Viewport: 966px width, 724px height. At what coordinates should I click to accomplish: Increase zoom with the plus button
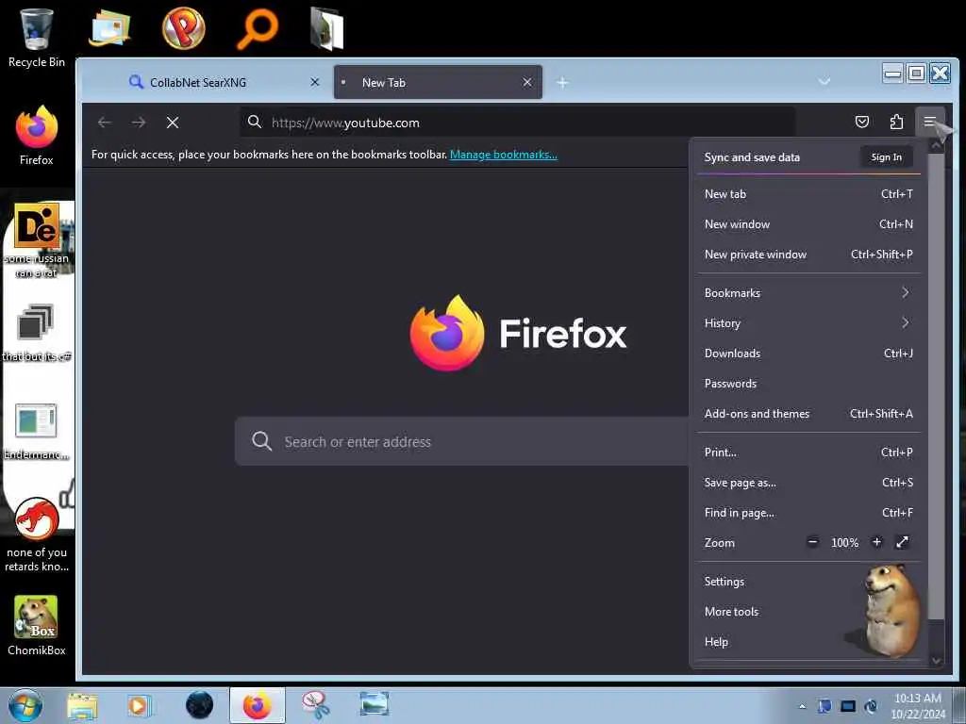tap(876, 542)
